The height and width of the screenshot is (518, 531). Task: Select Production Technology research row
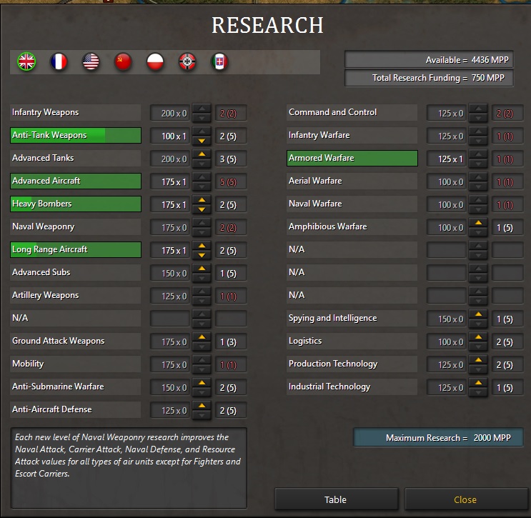click(x=352, y=364)
